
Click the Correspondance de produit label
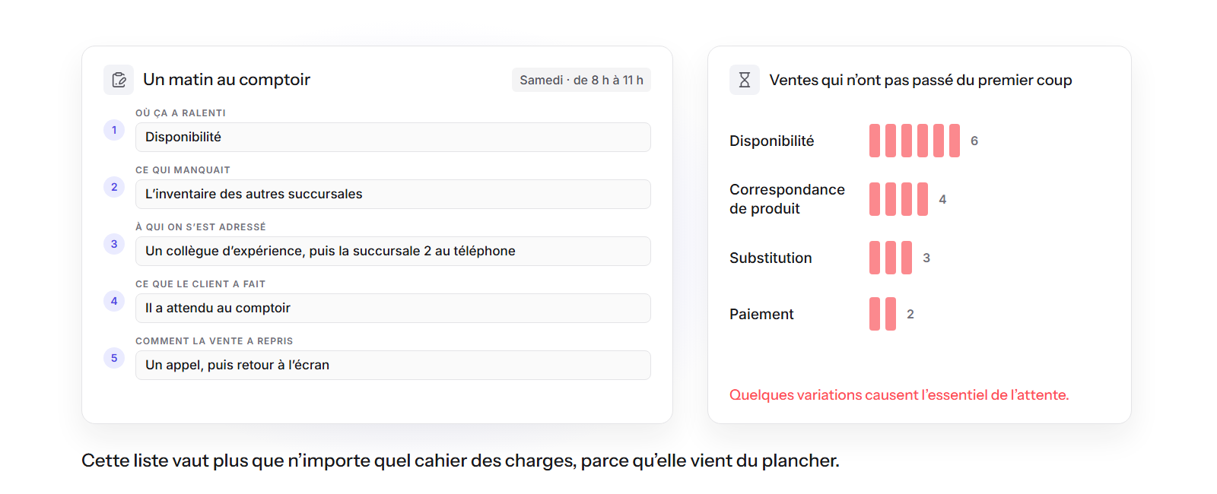(787, 199)
